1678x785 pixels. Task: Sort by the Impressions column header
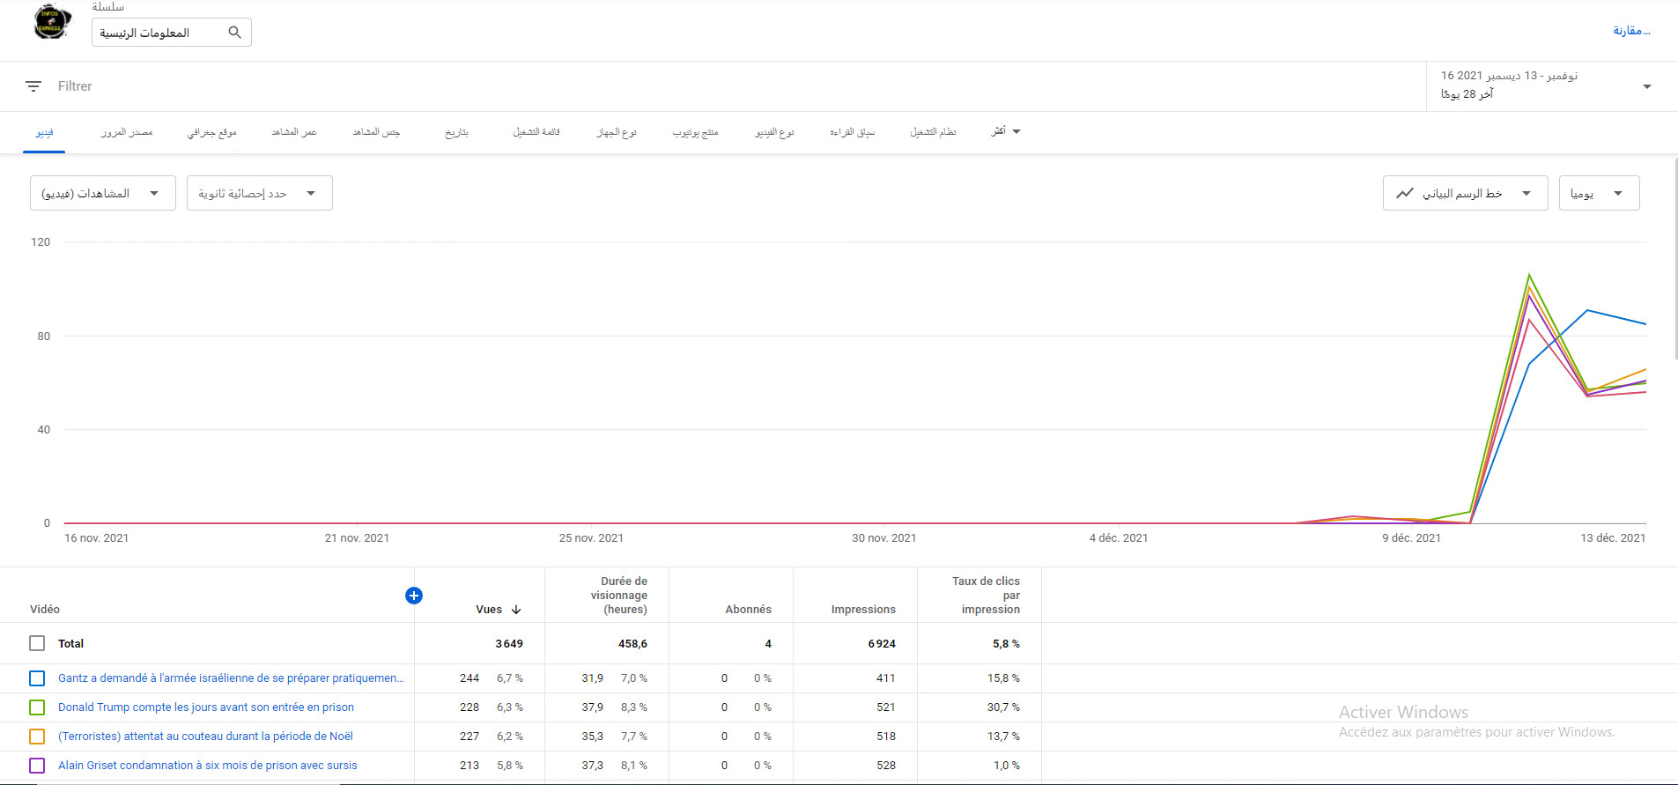863,610
